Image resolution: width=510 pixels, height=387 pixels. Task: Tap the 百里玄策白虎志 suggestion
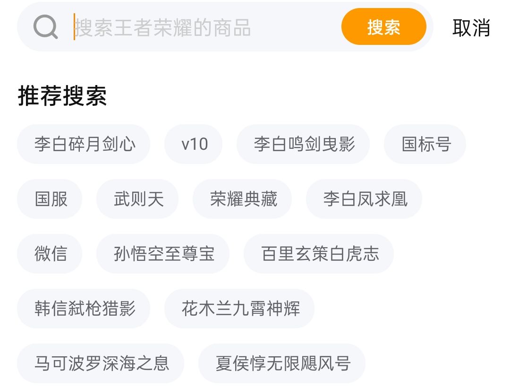319,254
